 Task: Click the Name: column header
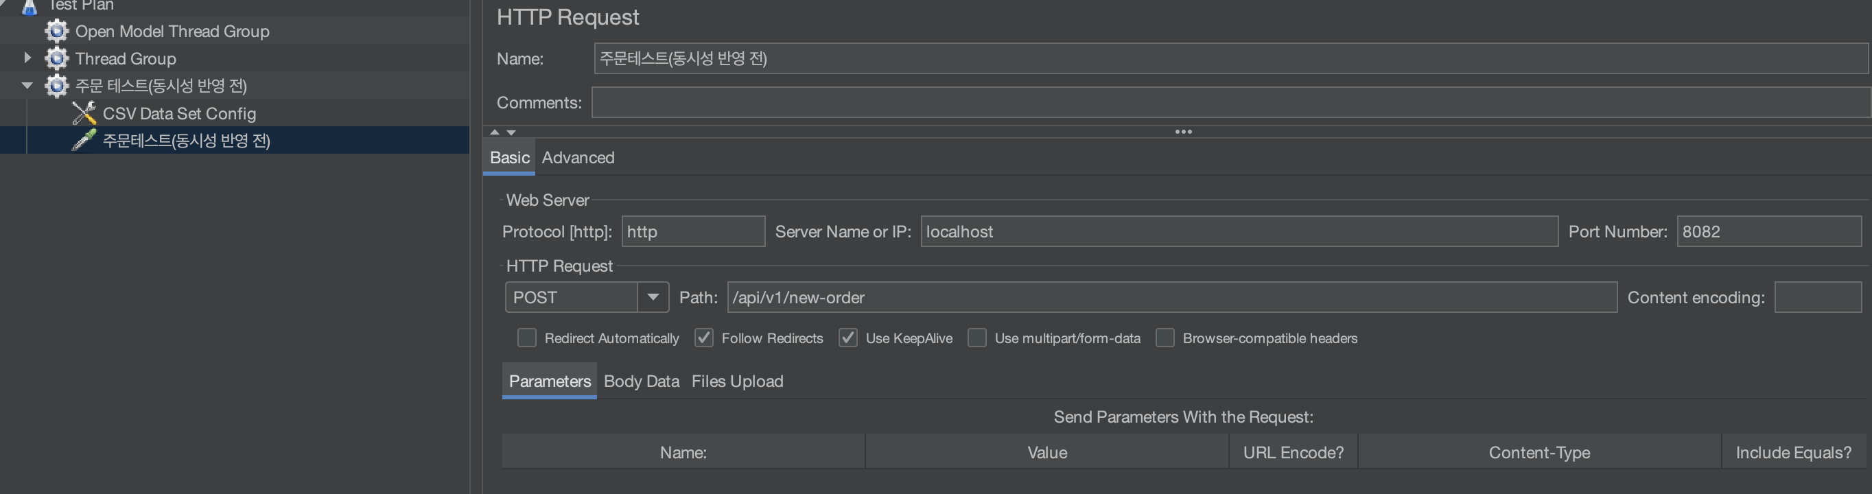[683, 452]
